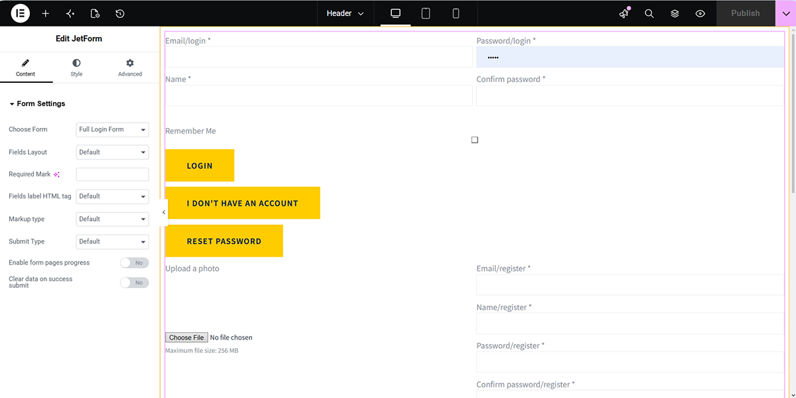Open the Header document dropdown
The height and width of the screenshot is (398, 796).
pos(345,13)
